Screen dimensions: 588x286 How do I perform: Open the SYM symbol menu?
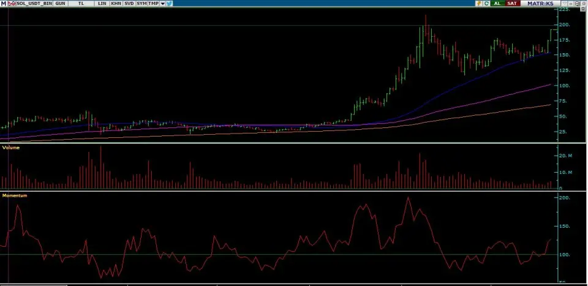pyautogui.click(x=141, y=4)
